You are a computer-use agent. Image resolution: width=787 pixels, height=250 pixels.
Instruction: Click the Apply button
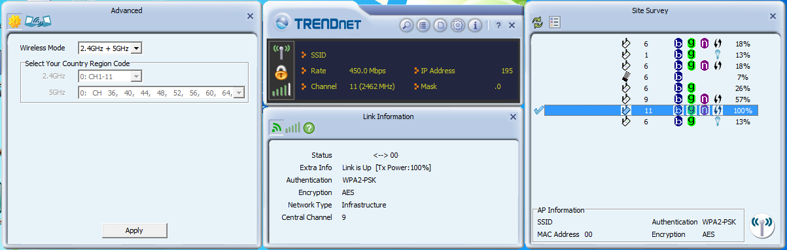134,230
